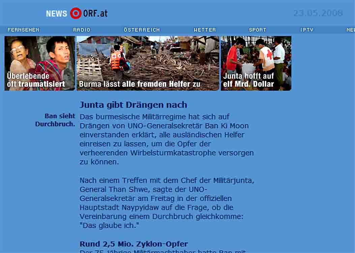The height and width of the screenshot is (253, 355).
Task: Click the date 23.05.2008
Action: (318, 13)
